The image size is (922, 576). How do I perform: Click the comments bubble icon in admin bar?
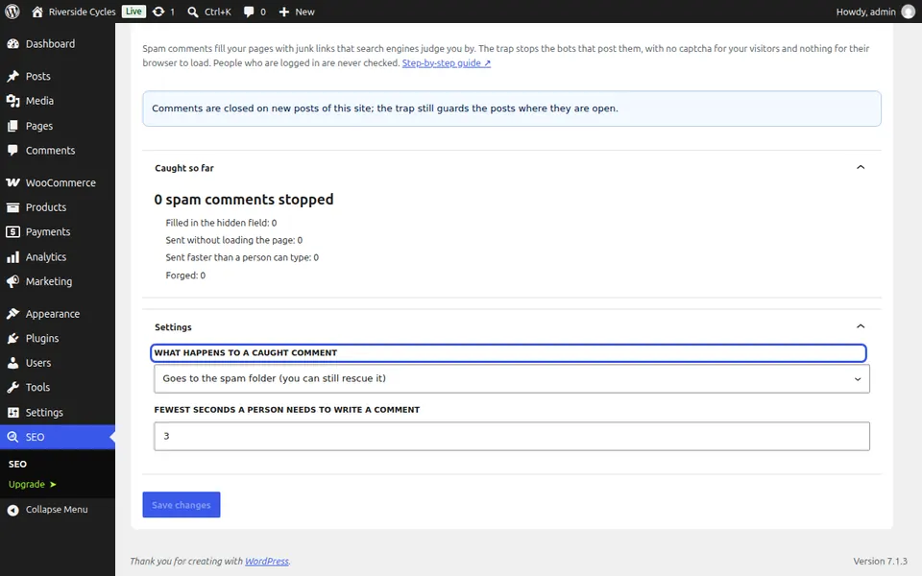pos(249,12)
